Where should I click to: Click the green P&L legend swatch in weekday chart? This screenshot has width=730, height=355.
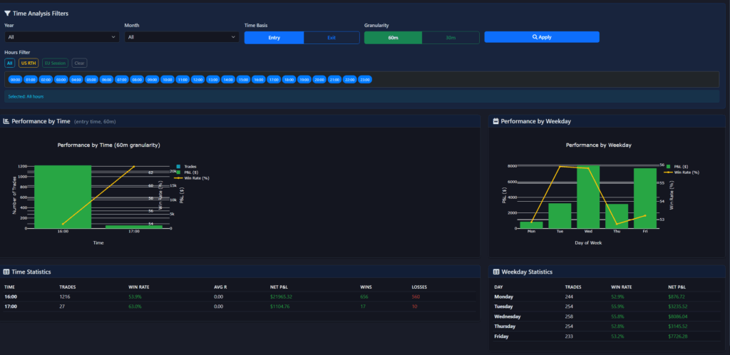(668, 167)
